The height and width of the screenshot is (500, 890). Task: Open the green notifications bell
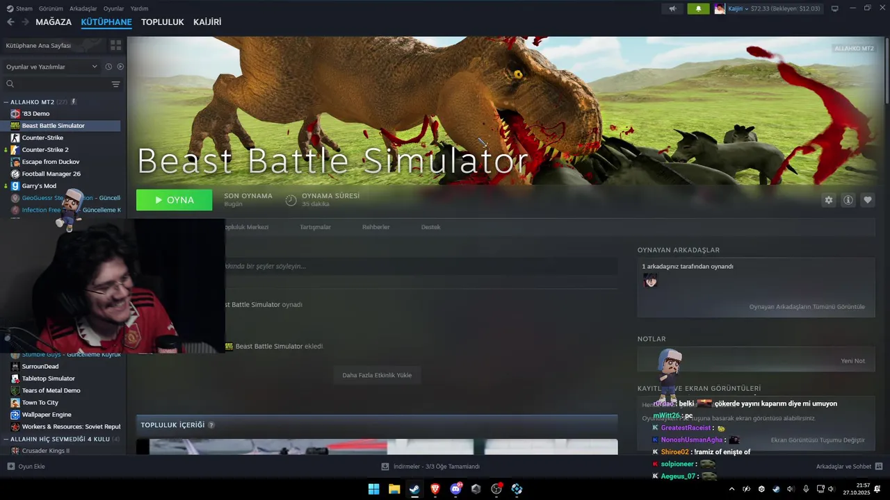pyautogui.click(x=698, y=8)
